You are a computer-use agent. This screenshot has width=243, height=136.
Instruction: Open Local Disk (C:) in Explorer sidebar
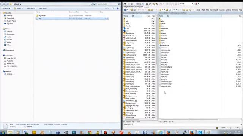click(x=11, y=58)
